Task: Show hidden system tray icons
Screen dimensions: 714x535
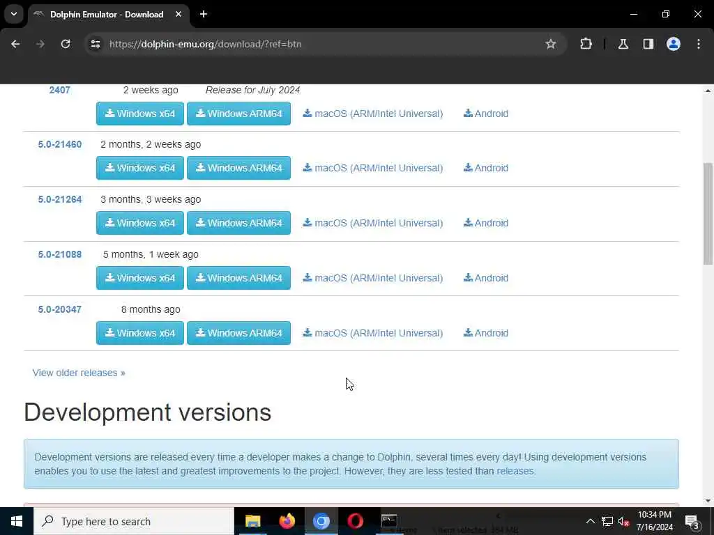Action: tap(590, 521)
